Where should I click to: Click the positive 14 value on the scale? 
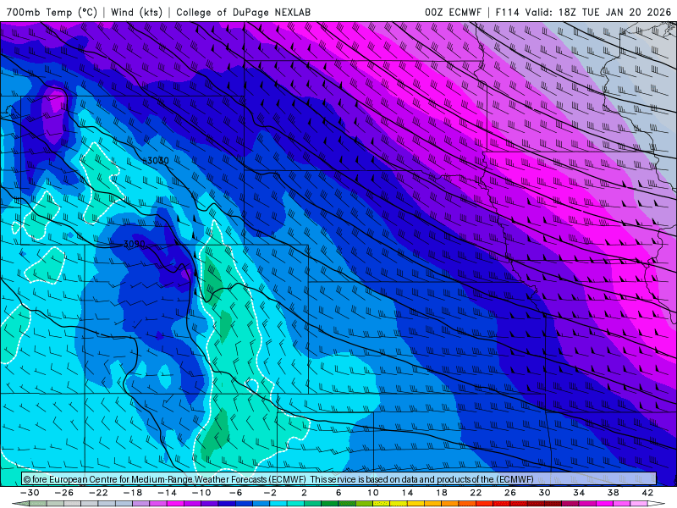tap(407, 493)
